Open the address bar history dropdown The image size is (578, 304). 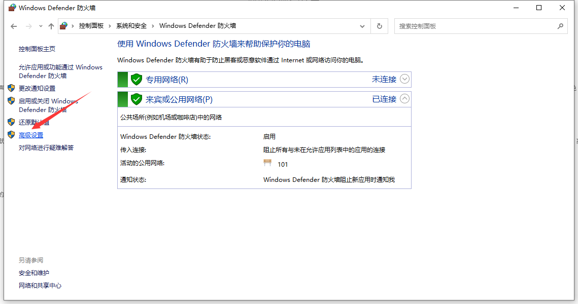[x=362, y=26]
